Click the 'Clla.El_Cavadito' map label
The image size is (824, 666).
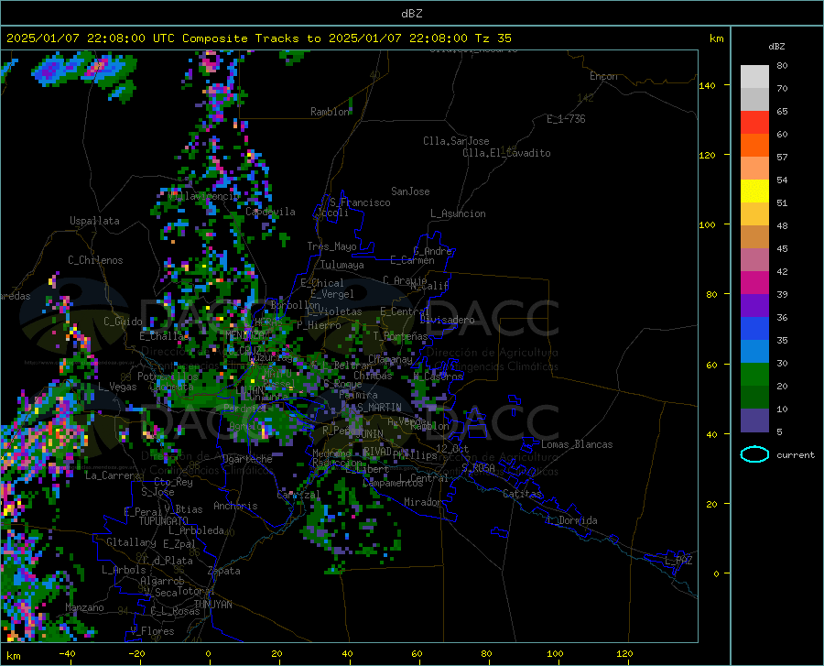click(506, 153)
